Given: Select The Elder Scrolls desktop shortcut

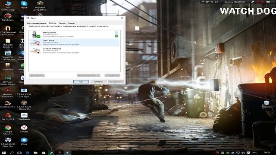Looking at the screenshot, I should [8, 43].
